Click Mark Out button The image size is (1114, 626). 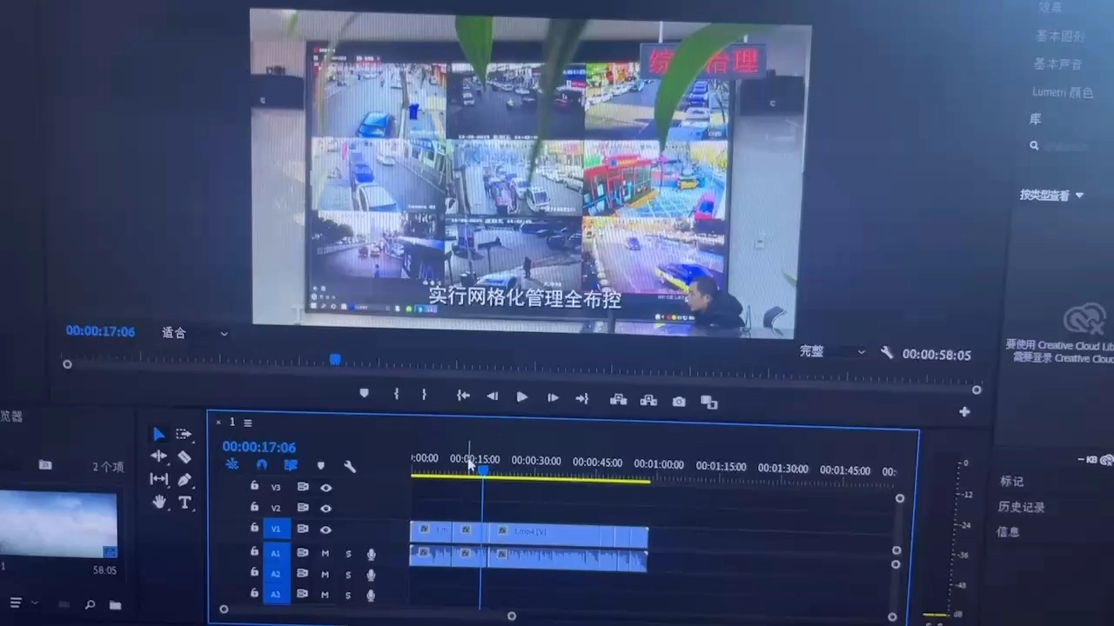click(424, 395)
